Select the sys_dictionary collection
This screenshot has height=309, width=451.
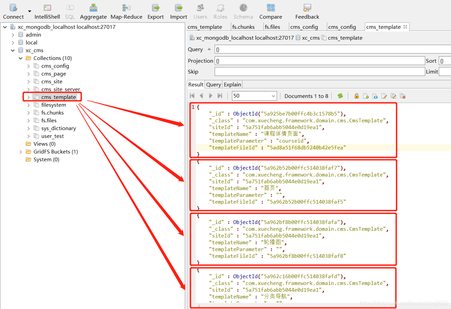point(59,128)
